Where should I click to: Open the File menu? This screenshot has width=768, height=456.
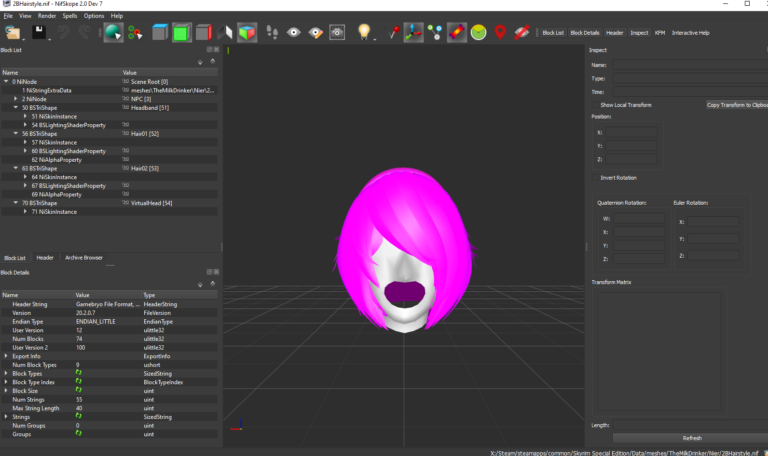point(8,16)
